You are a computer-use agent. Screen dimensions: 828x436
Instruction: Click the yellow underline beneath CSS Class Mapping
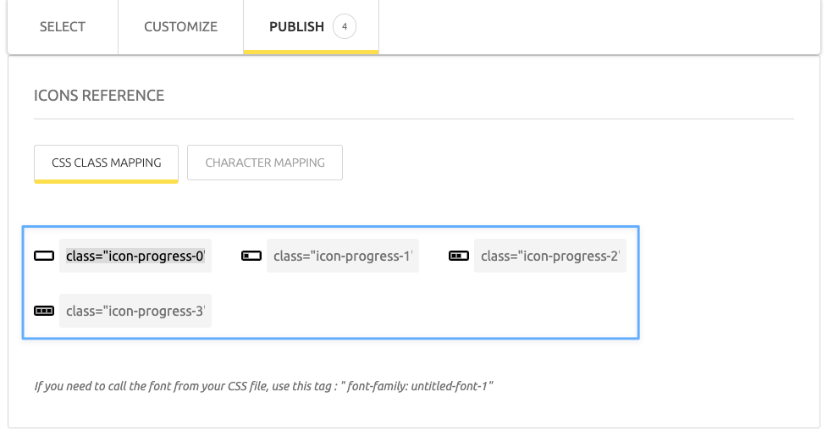(x=106, y=180)
